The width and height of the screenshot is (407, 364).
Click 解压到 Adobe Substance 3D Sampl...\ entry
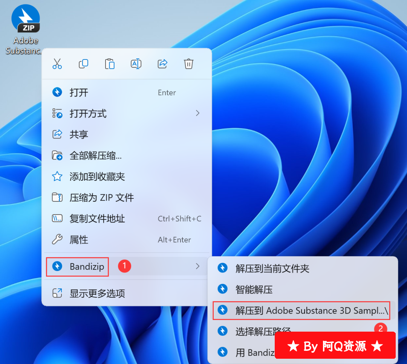coord(311,311)
